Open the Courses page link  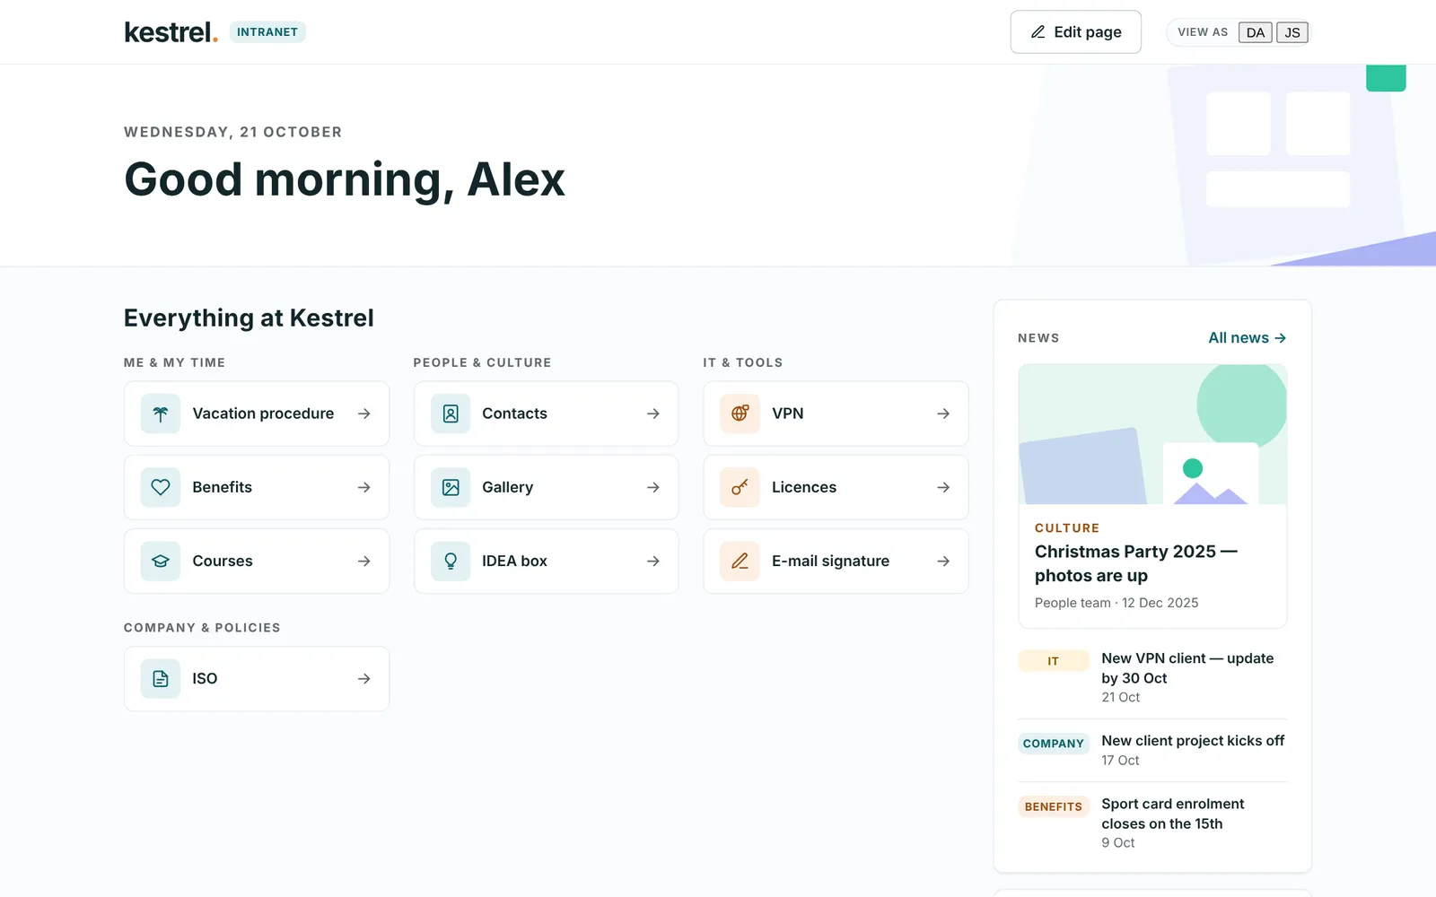pyautogui.click(x=257, y=561)
